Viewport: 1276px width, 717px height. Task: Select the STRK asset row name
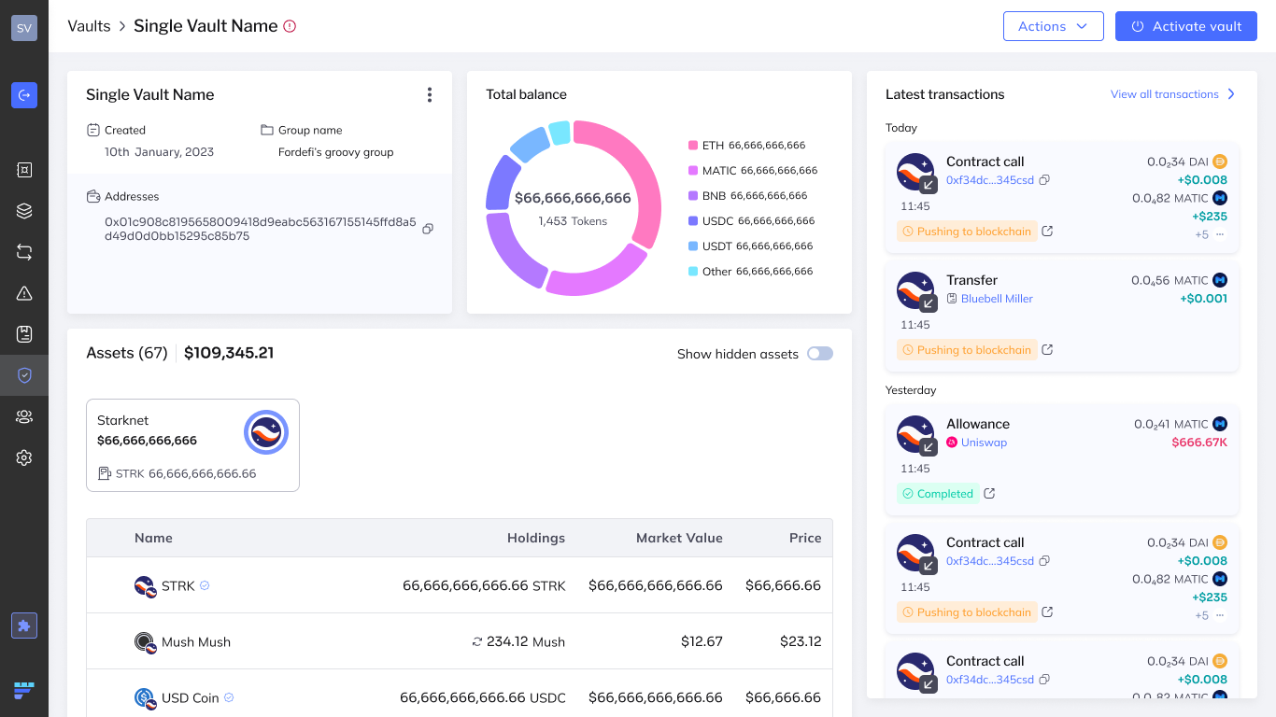(x=178, y=585)
